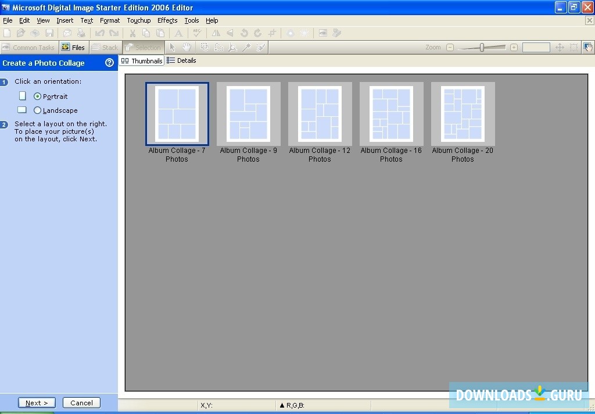Open the Common Tasks tab
Screen dimensions: 595x414
(x=29, y=48)
